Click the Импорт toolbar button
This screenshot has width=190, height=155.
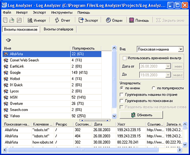[37, 20]
